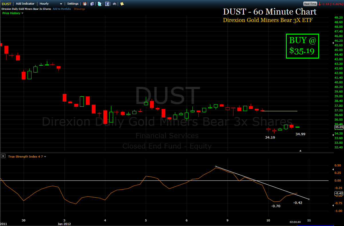This screenshot has width=344, height=226.
Task: Click the red -2.18 (-5.86%) change readout
Action: pos(330,4)
